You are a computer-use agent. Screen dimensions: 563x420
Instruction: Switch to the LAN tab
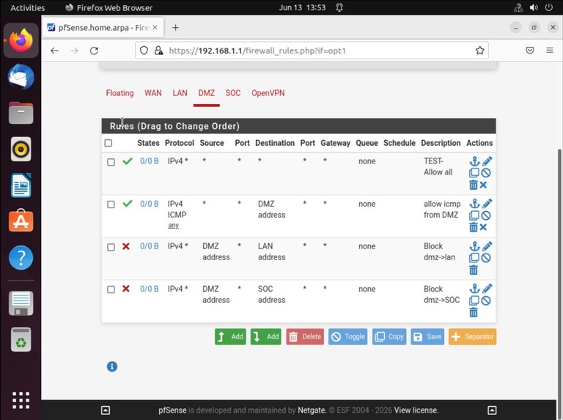(180, 93)
